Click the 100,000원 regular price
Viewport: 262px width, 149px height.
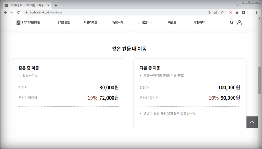coord(229,88)
